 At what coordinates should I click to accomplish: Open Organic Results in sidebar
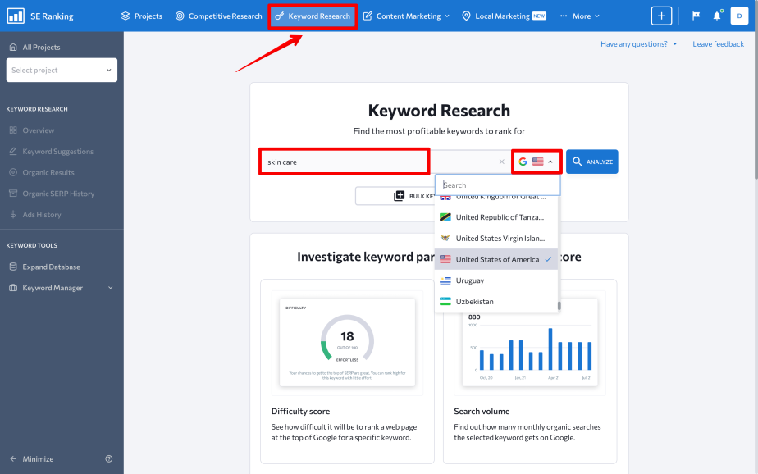click(42, 172)
